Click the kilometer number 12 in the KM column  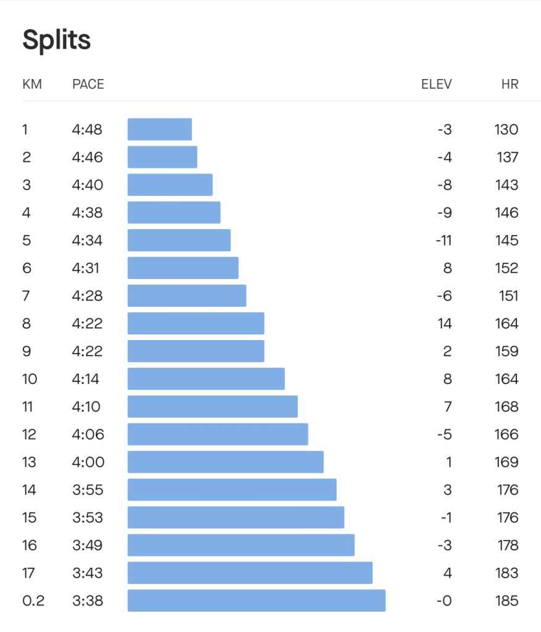click(29, 434)
